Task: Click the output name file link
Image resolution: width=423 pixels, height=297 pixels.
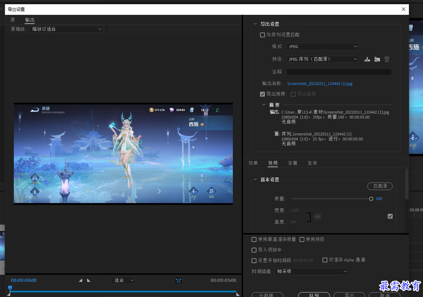Action: point(320,84)
